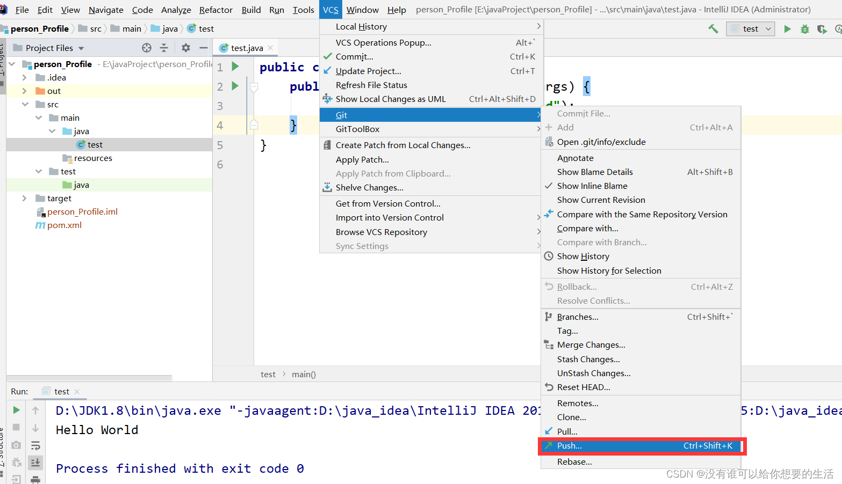Screen dimensions: 842x484
Task: Close the test.java editor tab
Action: pos(270,48)
